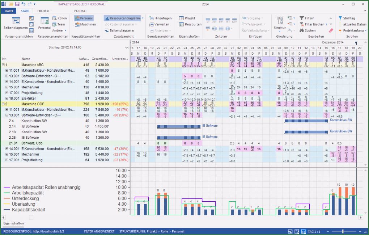Collapse the Maschine ABC row

coord(4,65)
